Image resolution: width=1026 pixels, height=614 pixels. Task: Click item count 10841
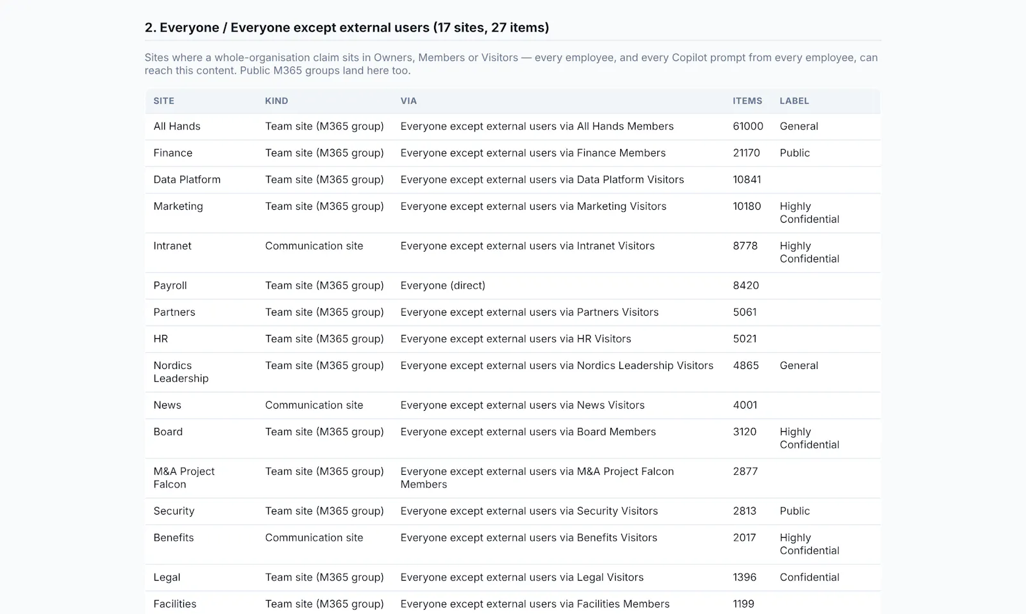(747, 180)
